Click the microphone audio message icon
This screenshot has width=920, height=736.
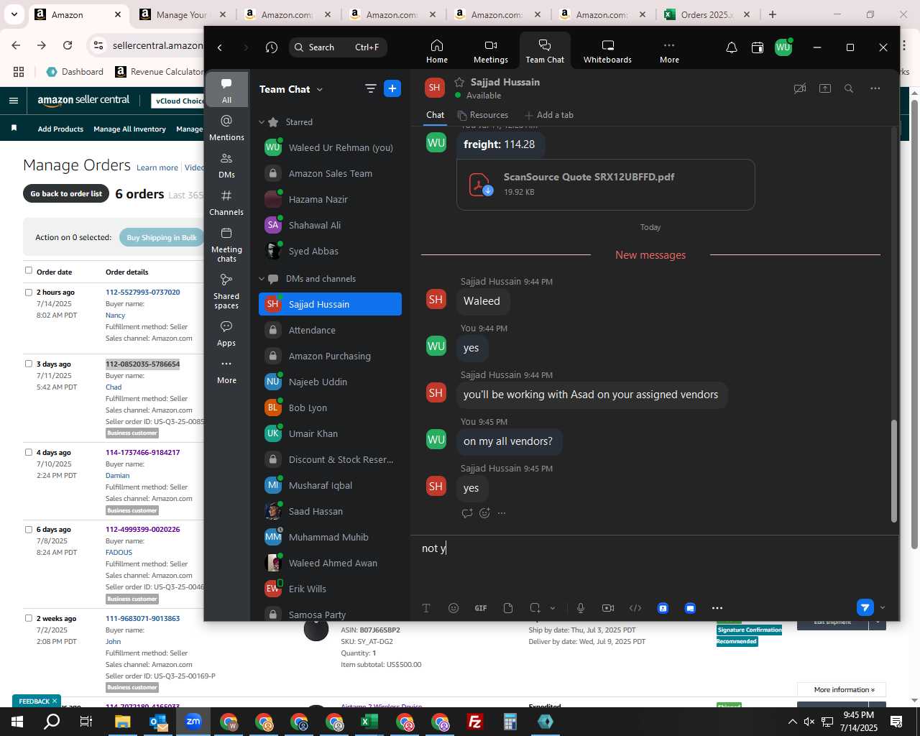pyautogui.click(x=581, y=608)
